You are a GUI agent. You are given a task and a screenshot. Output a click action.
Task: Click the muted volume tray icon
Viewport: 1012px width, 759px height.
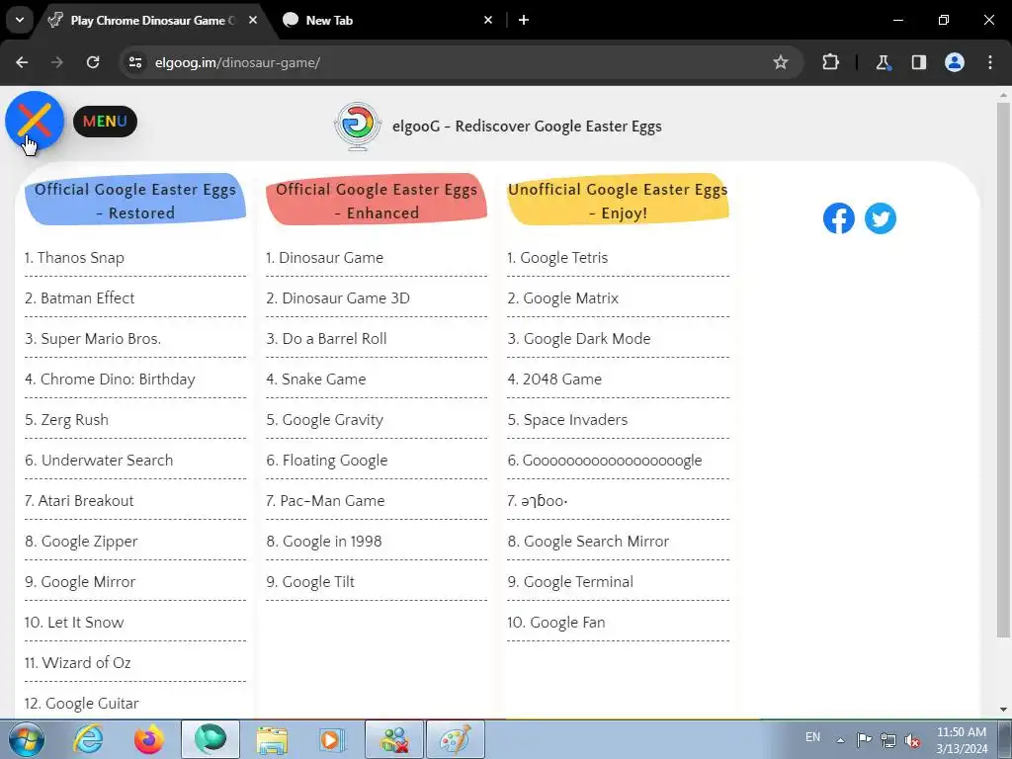912,739
